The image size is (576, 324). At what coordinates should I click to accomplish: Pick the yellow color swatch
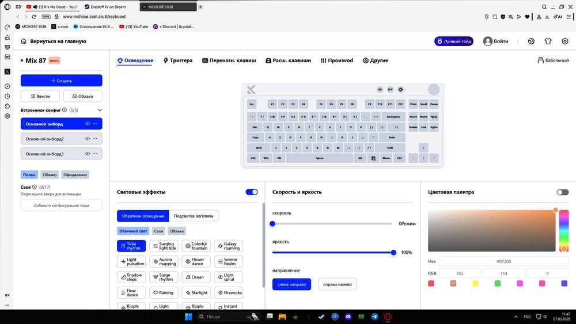click(475, 283)
